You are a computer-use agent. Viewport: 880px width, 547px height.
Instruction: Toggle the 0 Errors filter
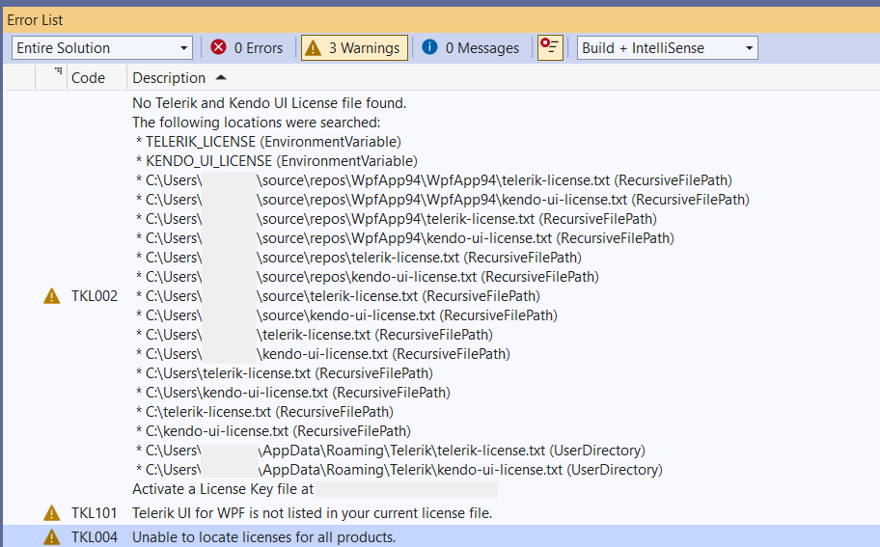tap(247, 48)
